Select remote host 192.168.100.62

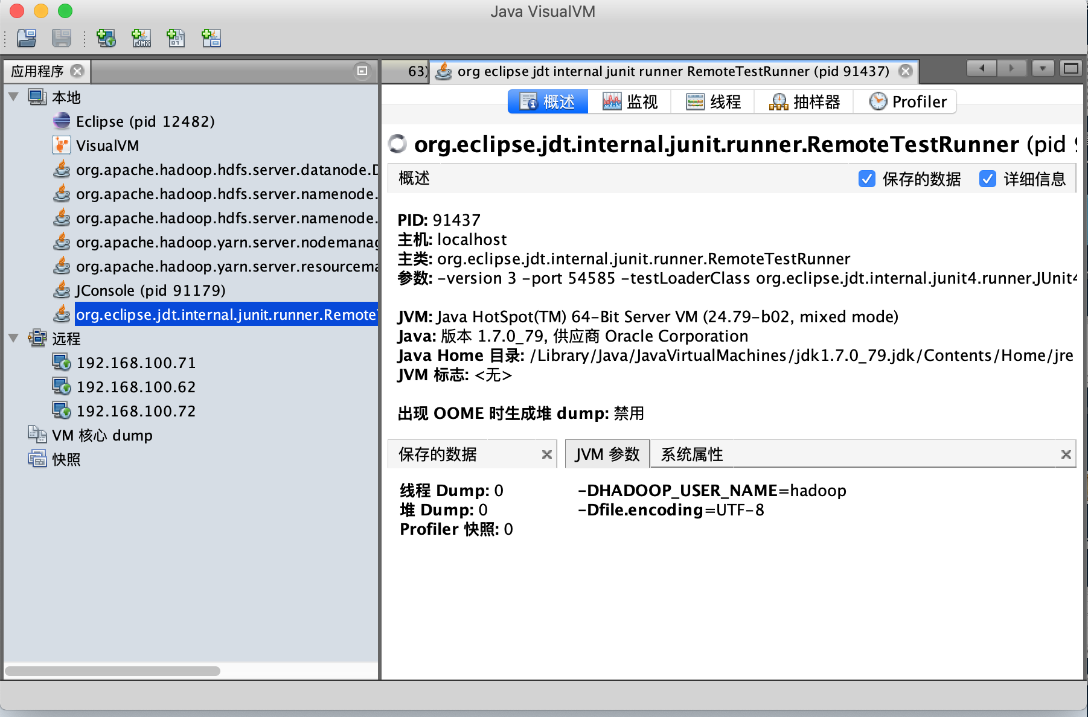[136, 387]
